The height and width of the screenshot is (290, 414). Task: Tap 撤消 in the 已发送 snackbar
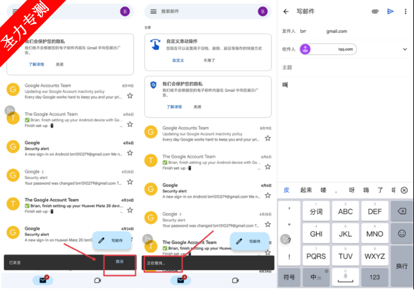click(119, 261)
